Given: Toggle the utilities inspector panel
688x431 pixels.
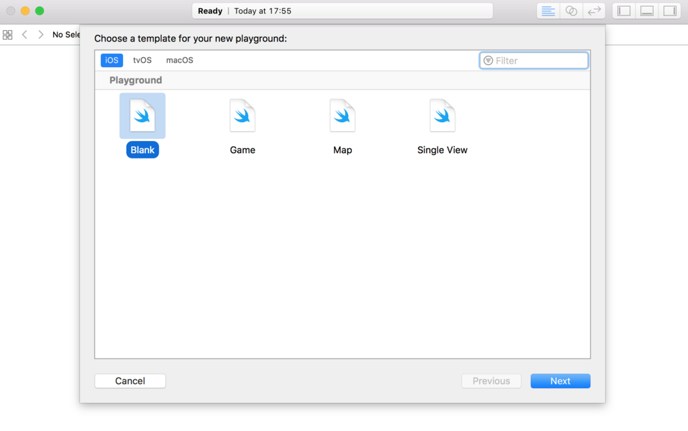Looking at the screenshot, I should (x=670, y=11).
